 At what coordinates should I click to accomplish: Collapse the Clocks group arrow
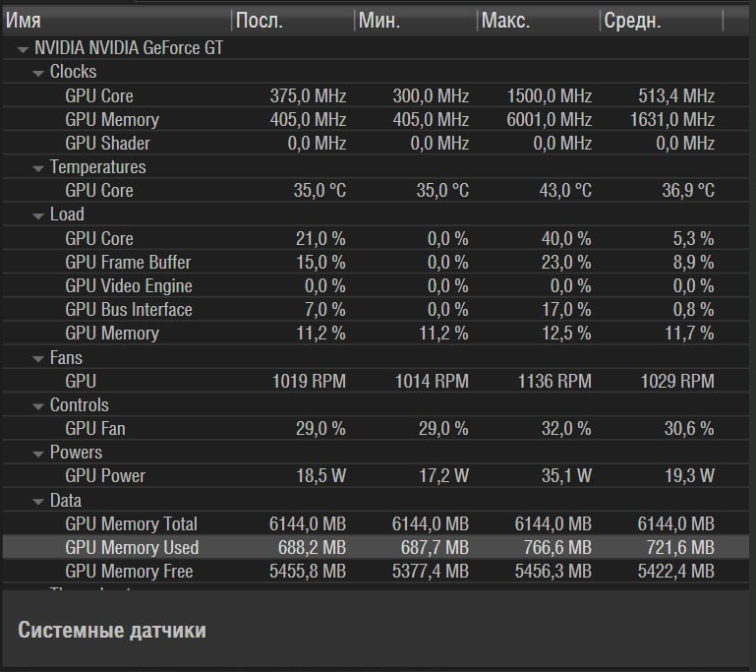(38, 74)
